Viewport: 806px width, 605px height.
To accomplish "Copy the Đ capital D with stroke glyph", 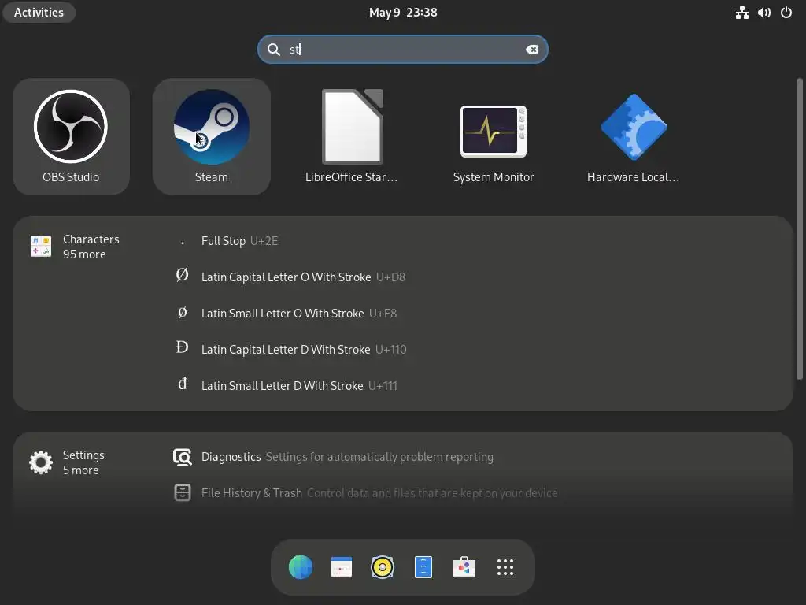I will [x=182, y=347].
